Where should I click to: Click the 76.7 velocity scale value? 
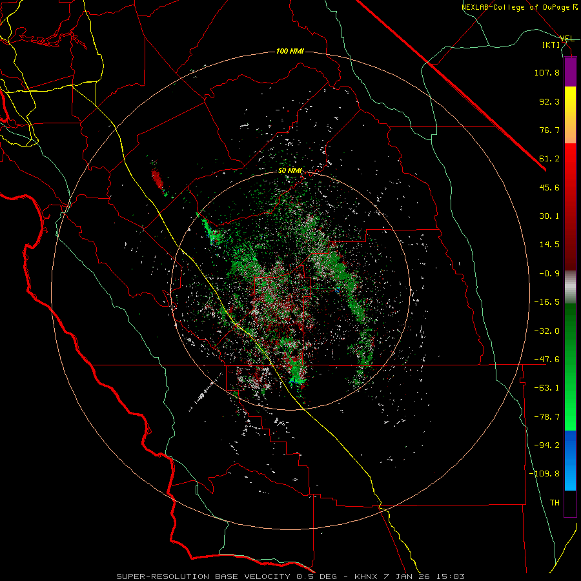[549, 130]
